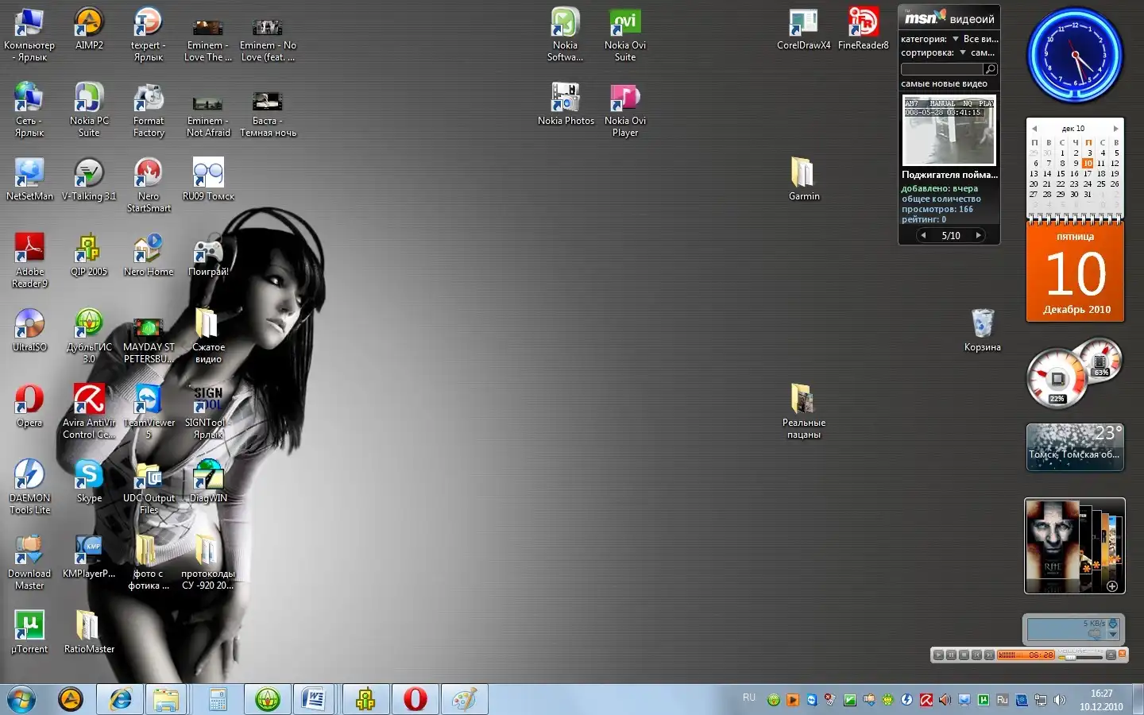Go to next month in calendar gadget
Viewport: 1144px width, 715px height.
1115,129
